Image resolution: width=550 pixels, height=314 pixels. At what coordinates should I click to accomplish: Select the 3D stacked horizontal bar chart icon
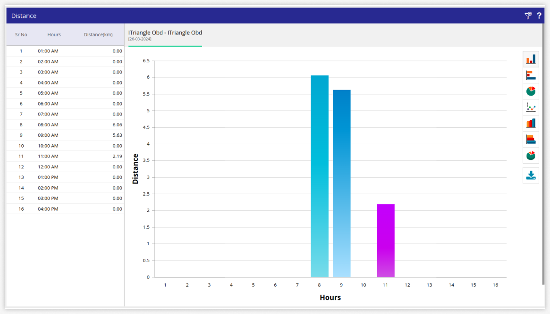(x=531, y=139)
